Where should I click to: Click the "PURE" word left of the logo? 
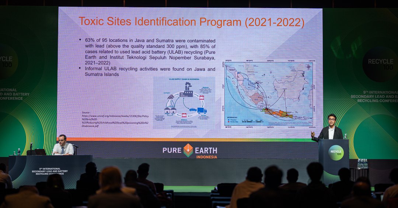[x=172, y=150]
